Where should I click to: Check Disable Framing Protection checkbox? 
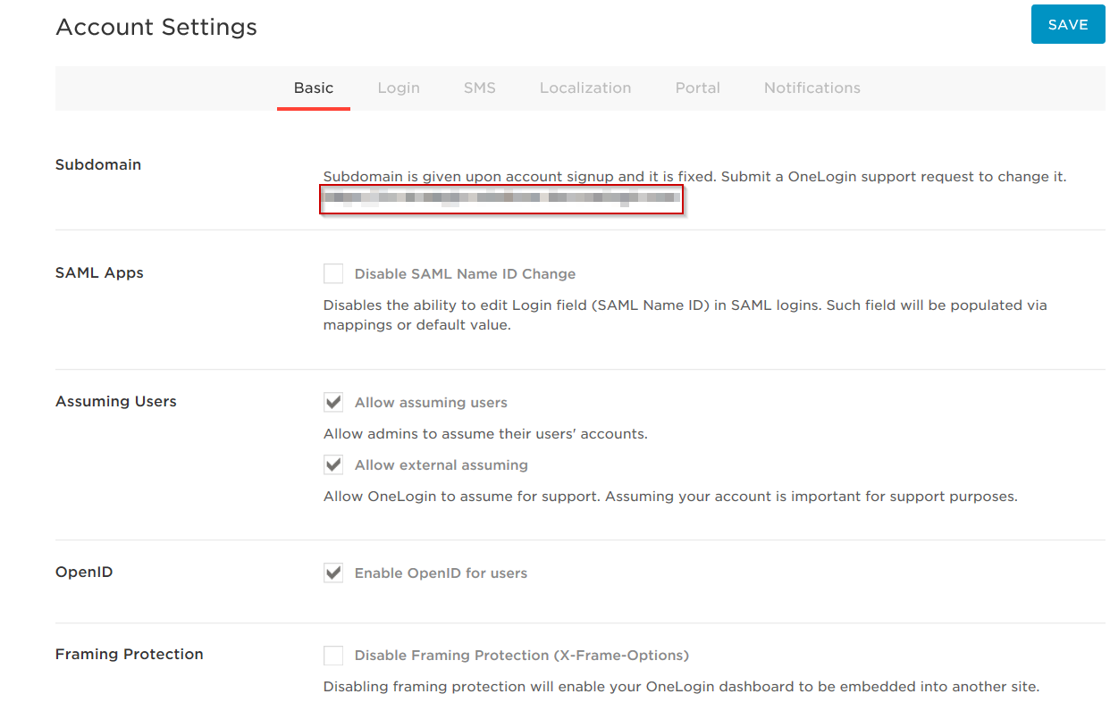coord(333,656)
